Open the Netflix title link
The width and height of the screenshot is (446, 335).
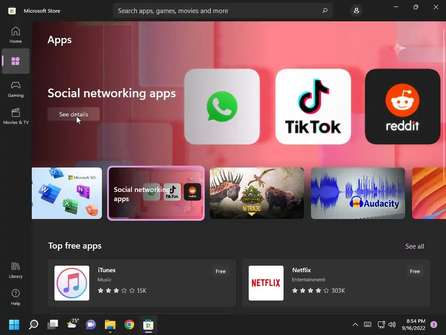[301, 270]
